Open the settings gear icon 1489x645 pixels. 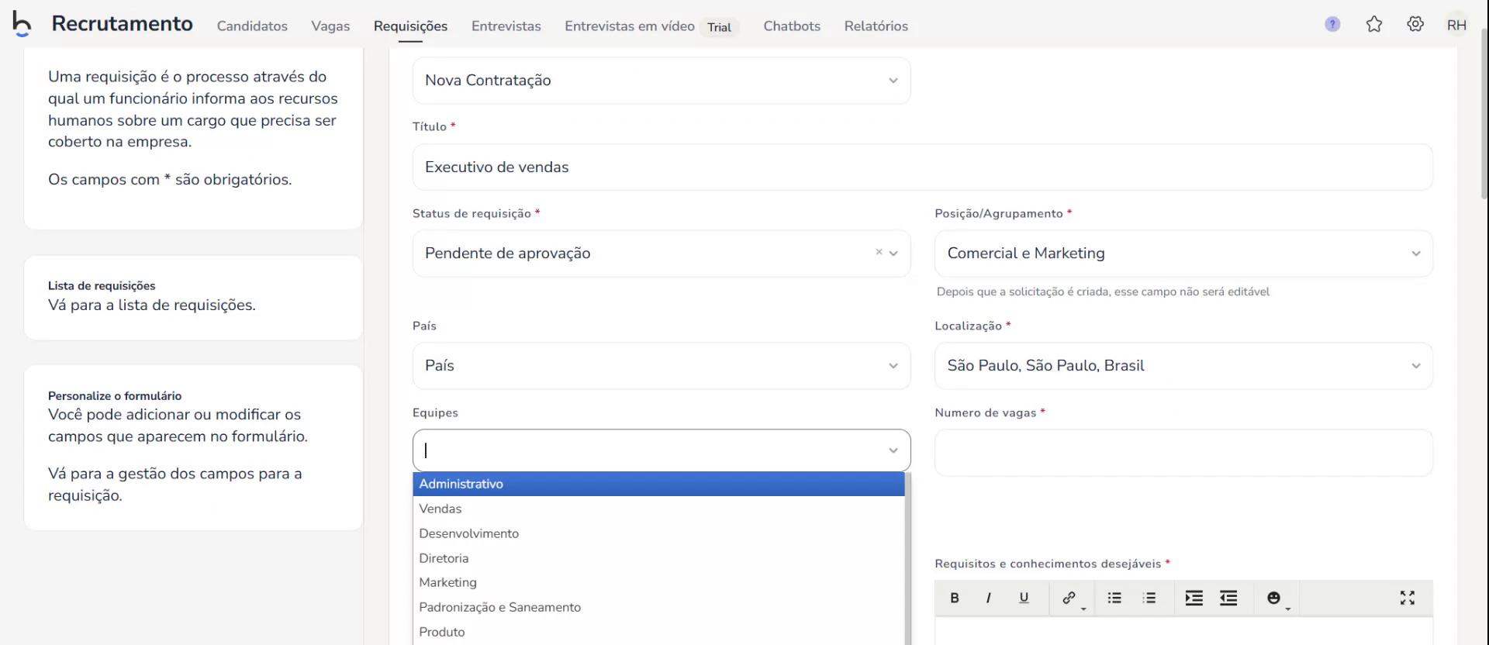click(x=1415, y=24)
